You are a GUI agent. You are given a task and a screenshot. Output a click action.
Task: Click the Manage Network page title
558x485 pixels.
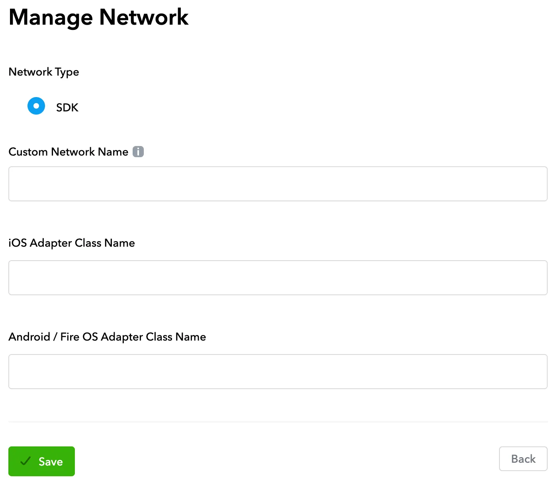[x=98, y=17]
